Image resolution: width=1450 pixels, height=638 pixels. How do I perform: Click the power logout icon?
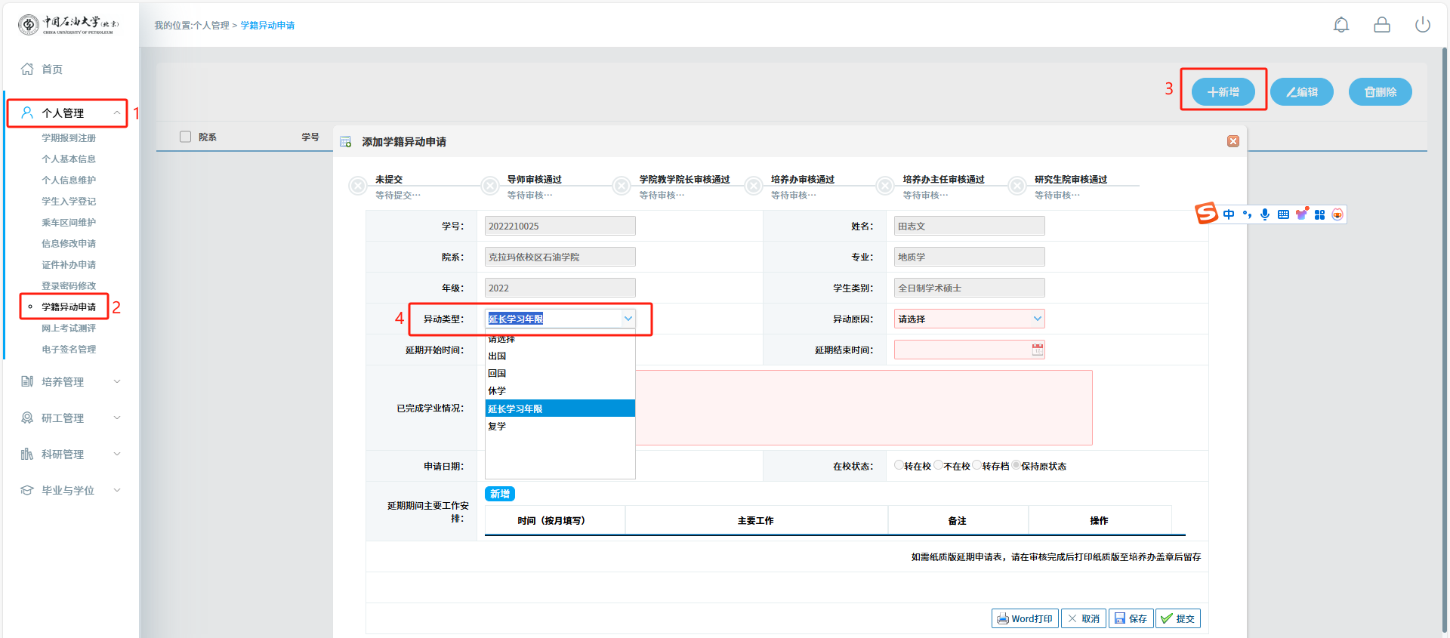(x=1422, y=25)
